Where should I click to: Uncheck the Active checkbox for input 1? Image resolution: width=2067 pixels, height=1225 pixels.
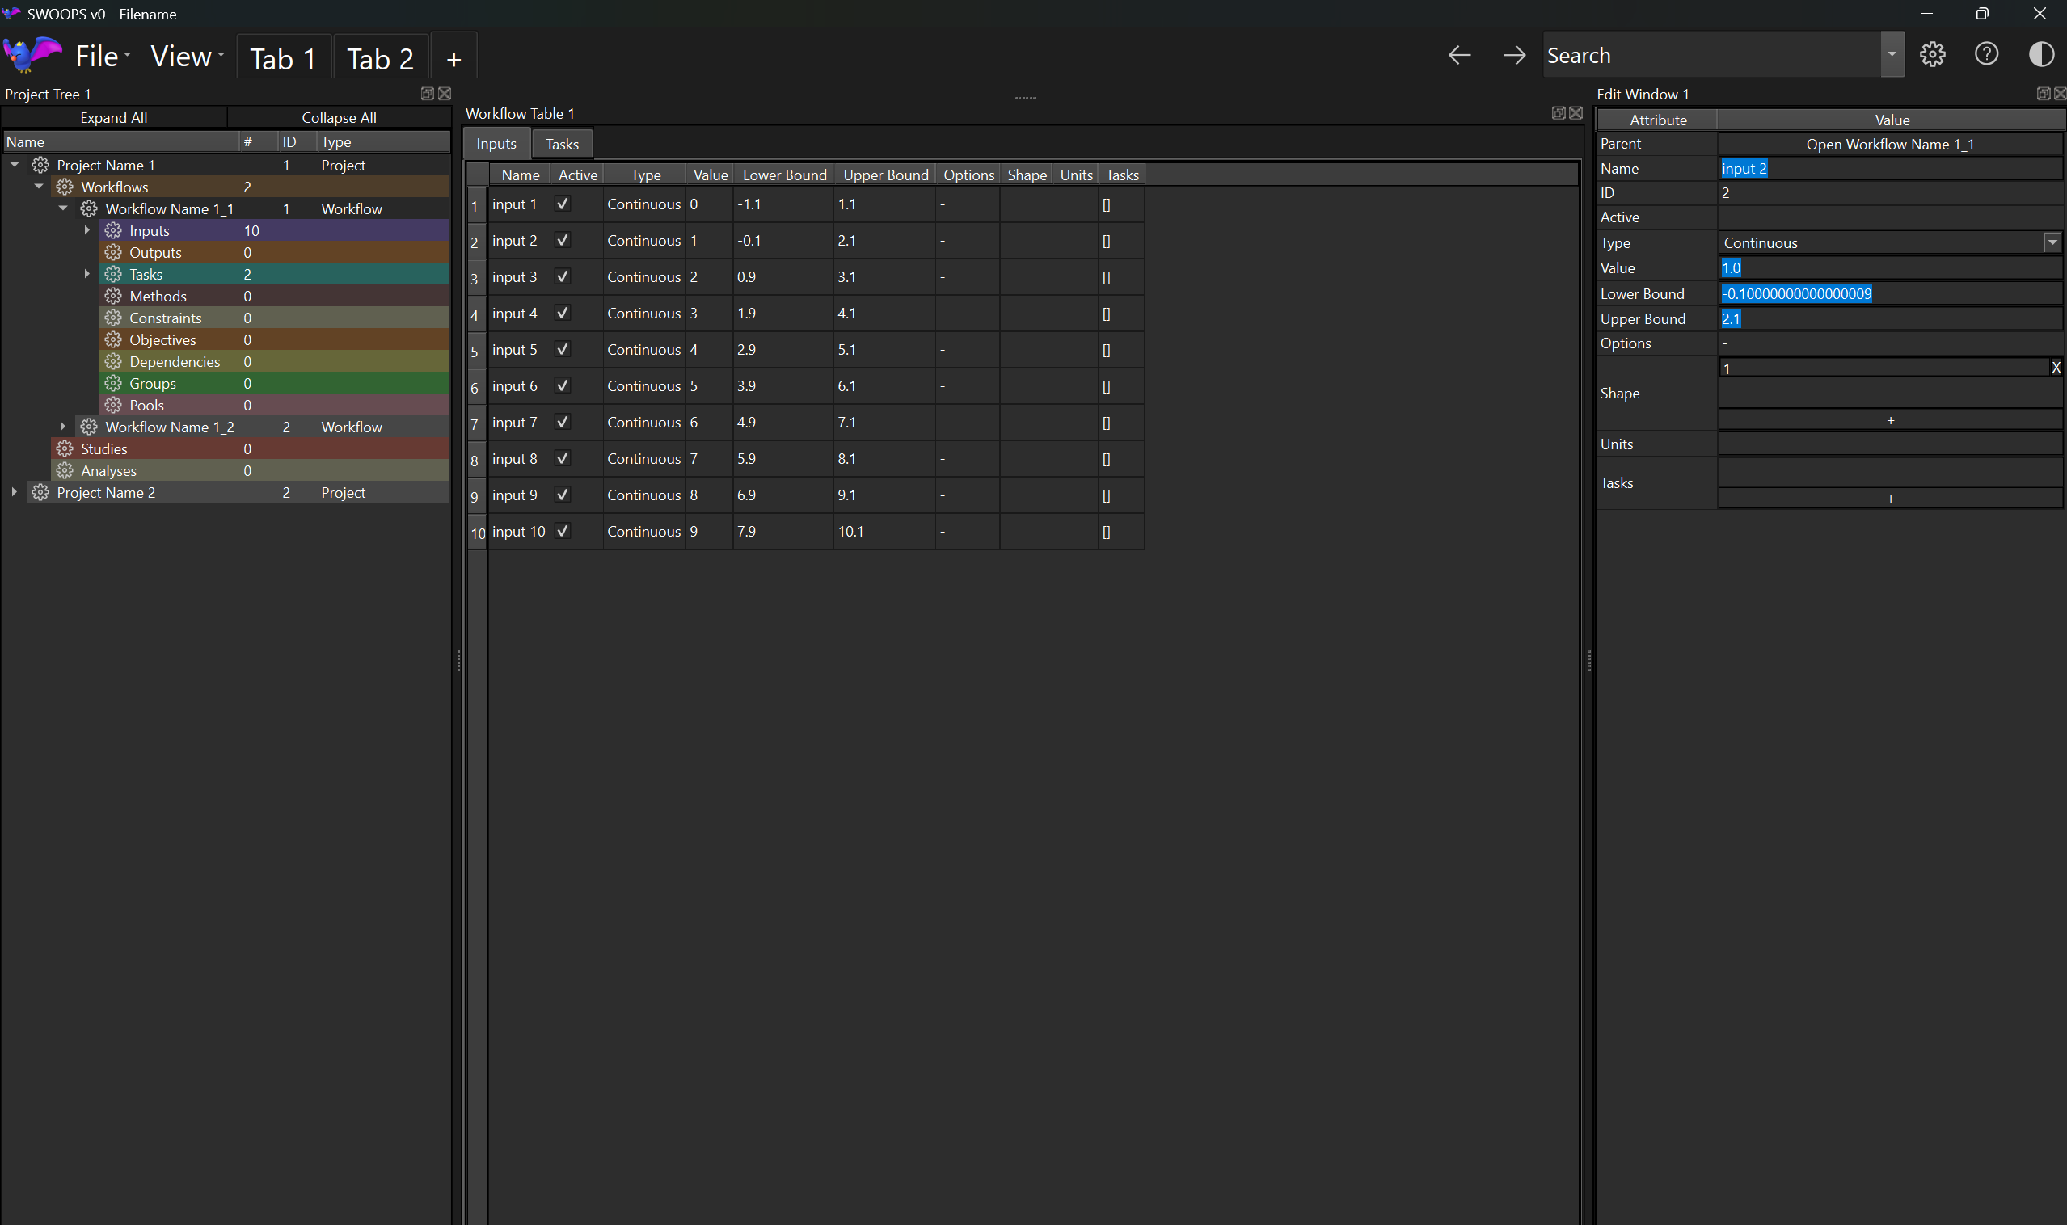pos(563,204)
